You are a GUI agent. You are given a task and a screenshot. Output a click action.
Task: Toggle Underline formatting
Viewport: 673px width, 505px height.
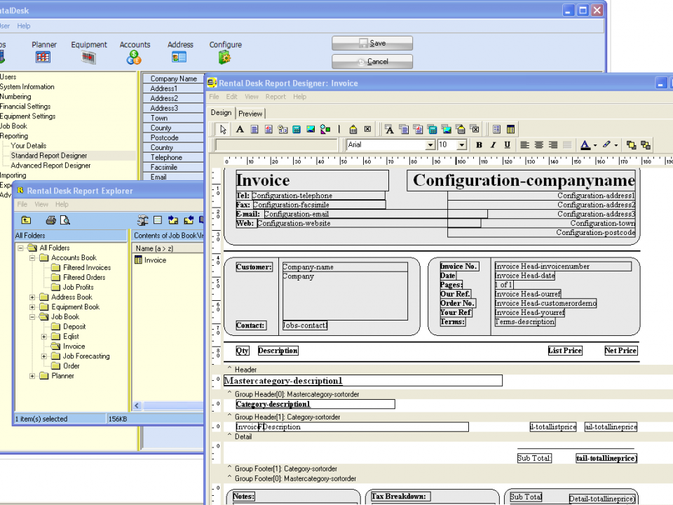(507, 145)
